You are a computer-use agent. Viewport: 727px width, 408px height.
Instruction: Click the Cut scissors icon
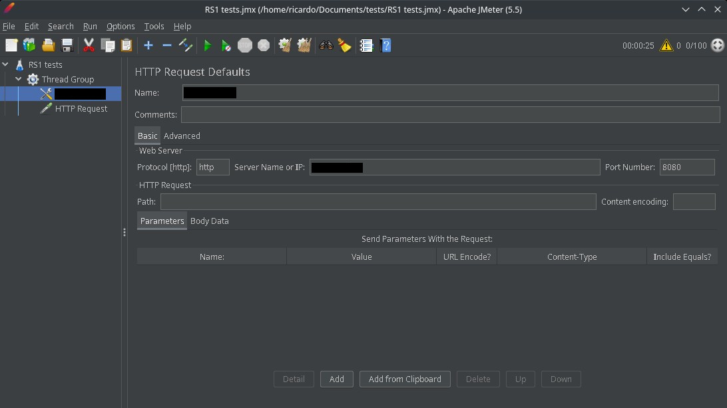point(89,45)
